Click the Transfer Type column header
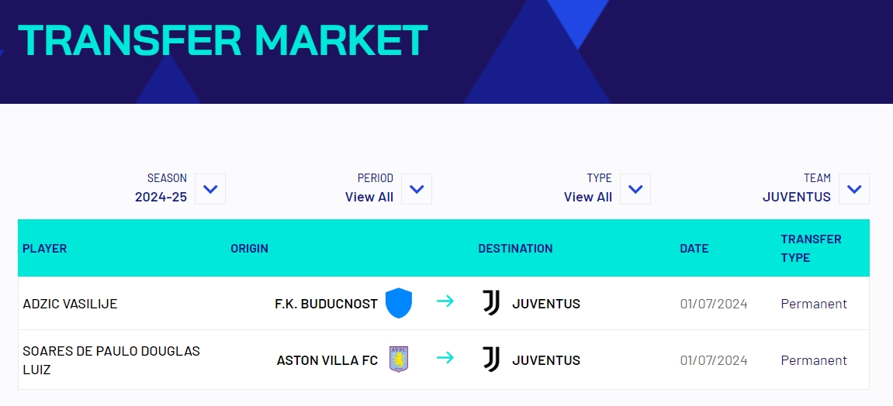Image resolution: width=893 pixels, height=406 pixels. point(811,248)
